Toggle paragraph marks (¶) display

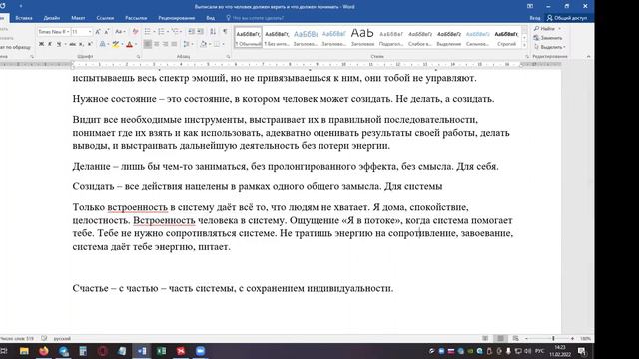pyautogui.click(x=225, y=32)
